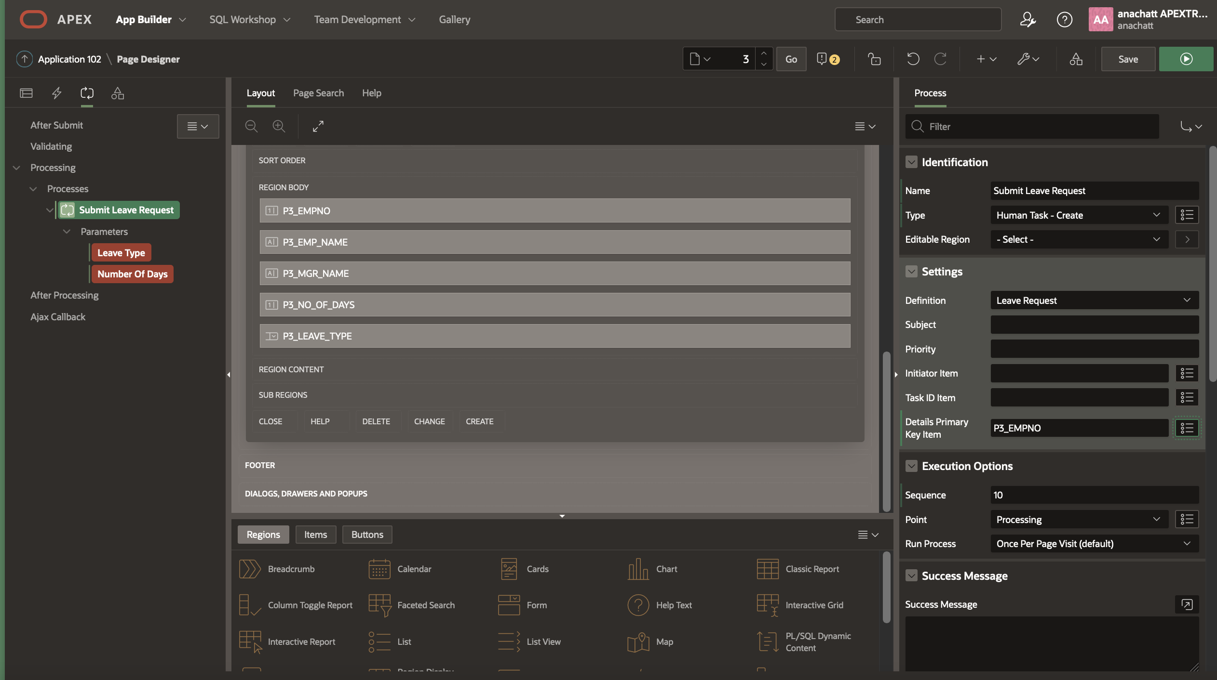
Task: Collapse the Settings section toggle
Action: pos(911,272)
